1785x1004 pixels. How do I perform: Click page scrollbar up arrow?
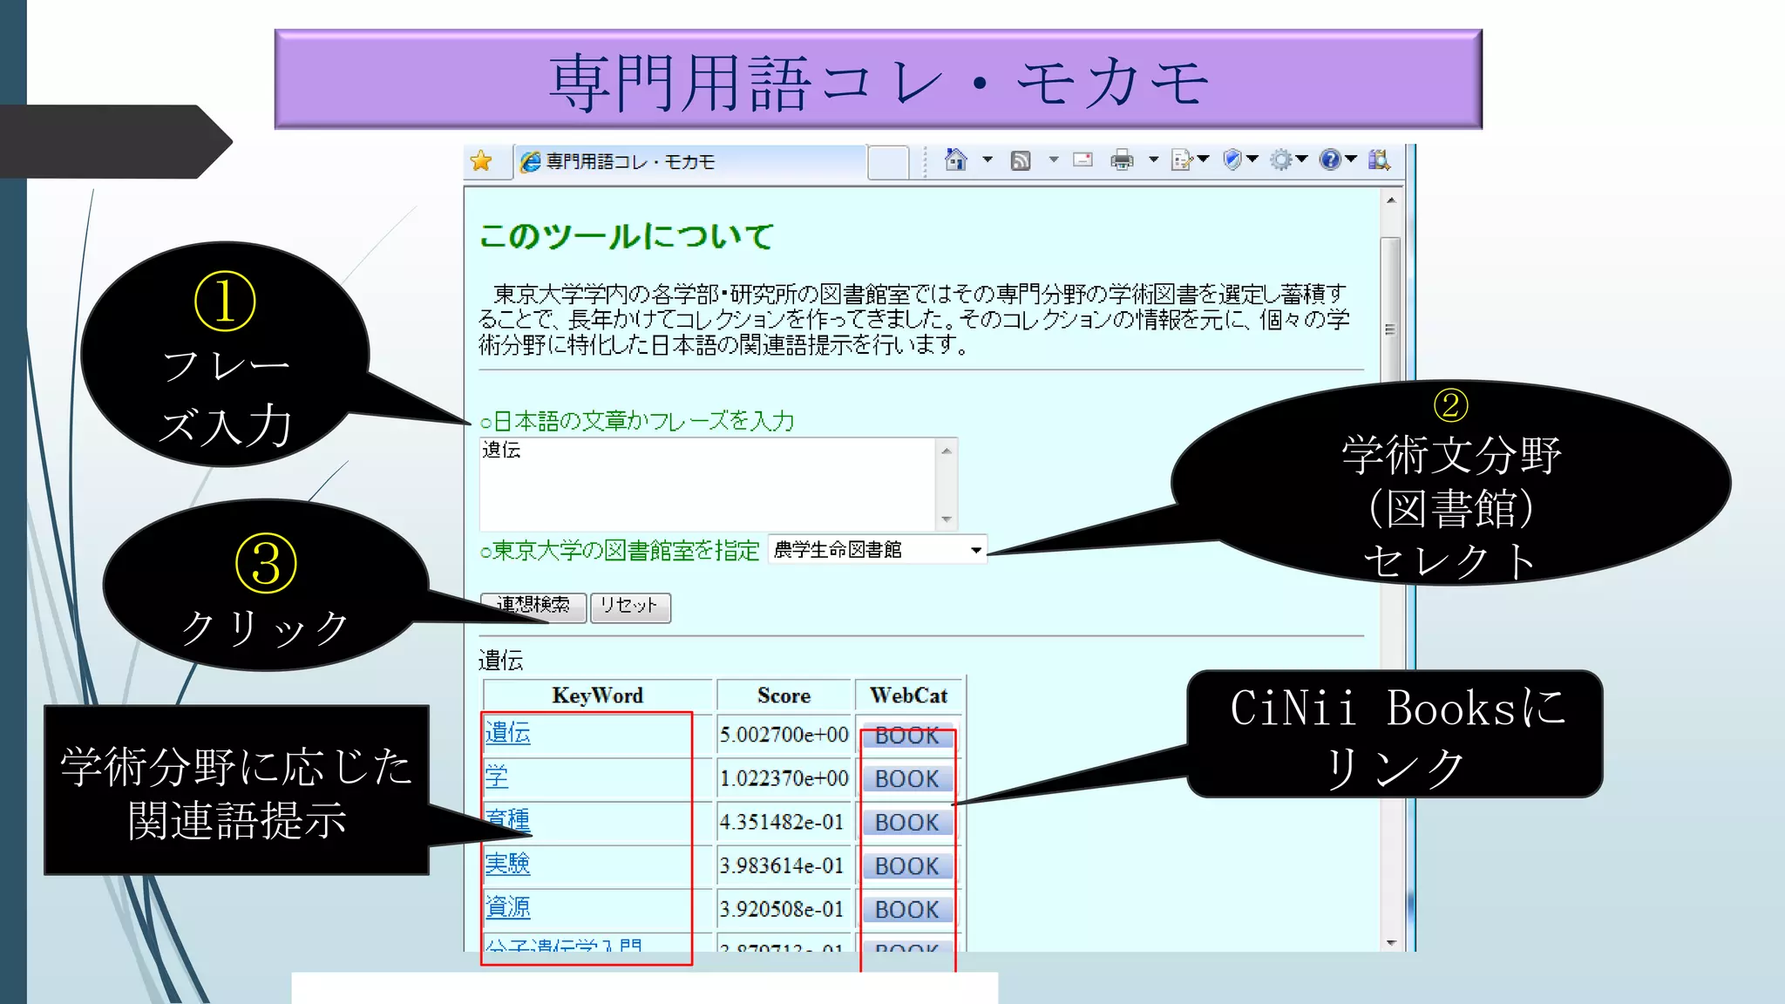(1391, 200)
